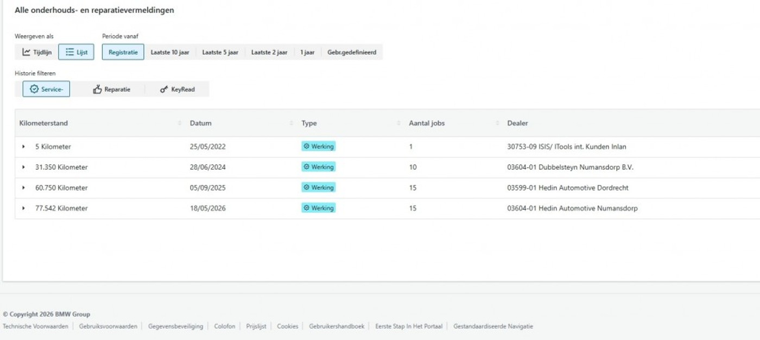The height and width of the screenshot is (340, 760).
Task: Expand the 60.750 Kilometer row
Action: pos(23,187)
